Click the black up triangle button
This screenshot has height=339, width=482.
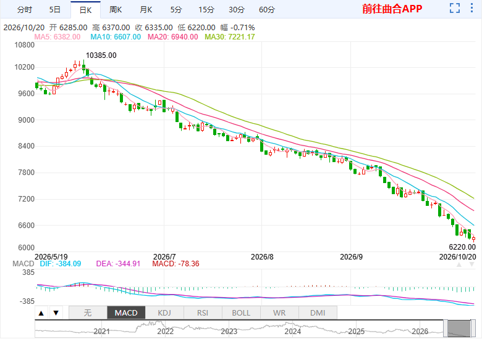point(41,313)
